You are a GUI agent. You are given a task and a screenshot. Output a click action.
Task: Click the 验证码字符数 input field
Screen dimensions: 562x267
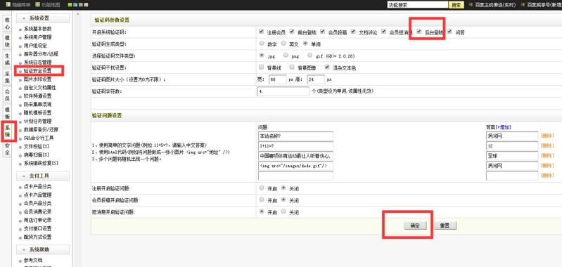click(x=283, y=91)
